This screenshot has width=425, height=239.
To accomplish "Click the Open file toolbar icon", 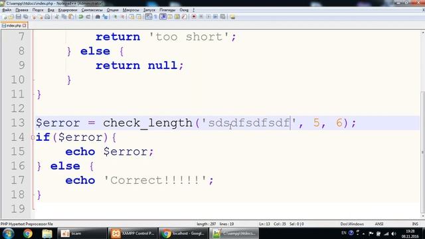I will (11, 17).
